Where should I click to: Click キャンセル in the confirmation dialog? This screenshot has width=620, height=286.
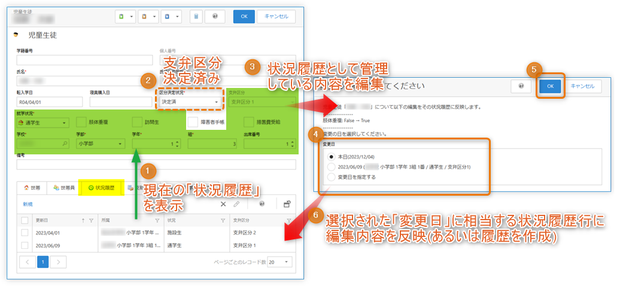(583, 86)
